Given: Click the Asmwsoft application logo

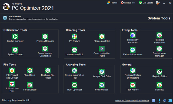Looking at the screenshot, I should [6, 6].
